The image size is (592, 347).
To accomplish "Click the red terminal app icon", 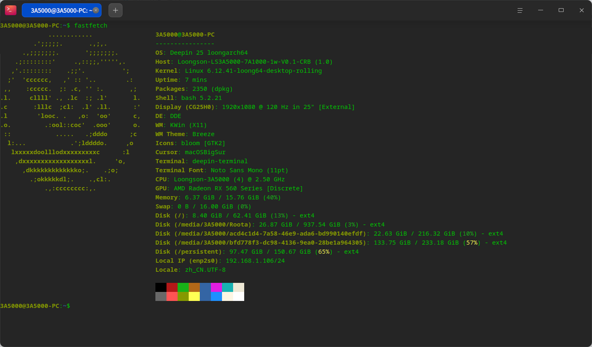I will tap(11, 10).
